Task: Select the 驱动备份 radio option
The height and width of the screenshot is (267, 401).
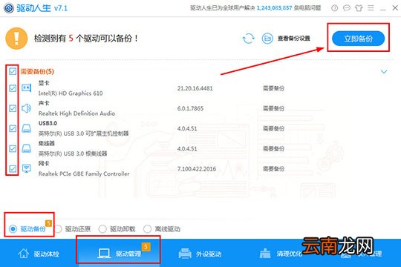Action: point(13,229)
